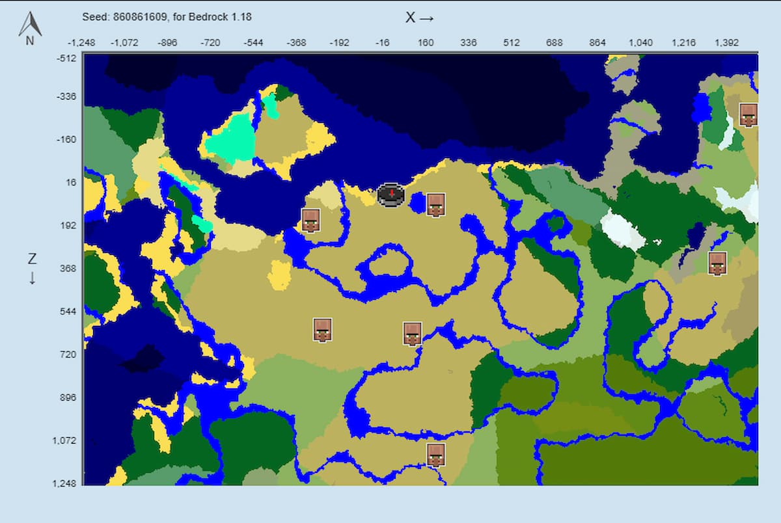Click the north compass arrow
This screenshot has width=781, height=523.
30,27
